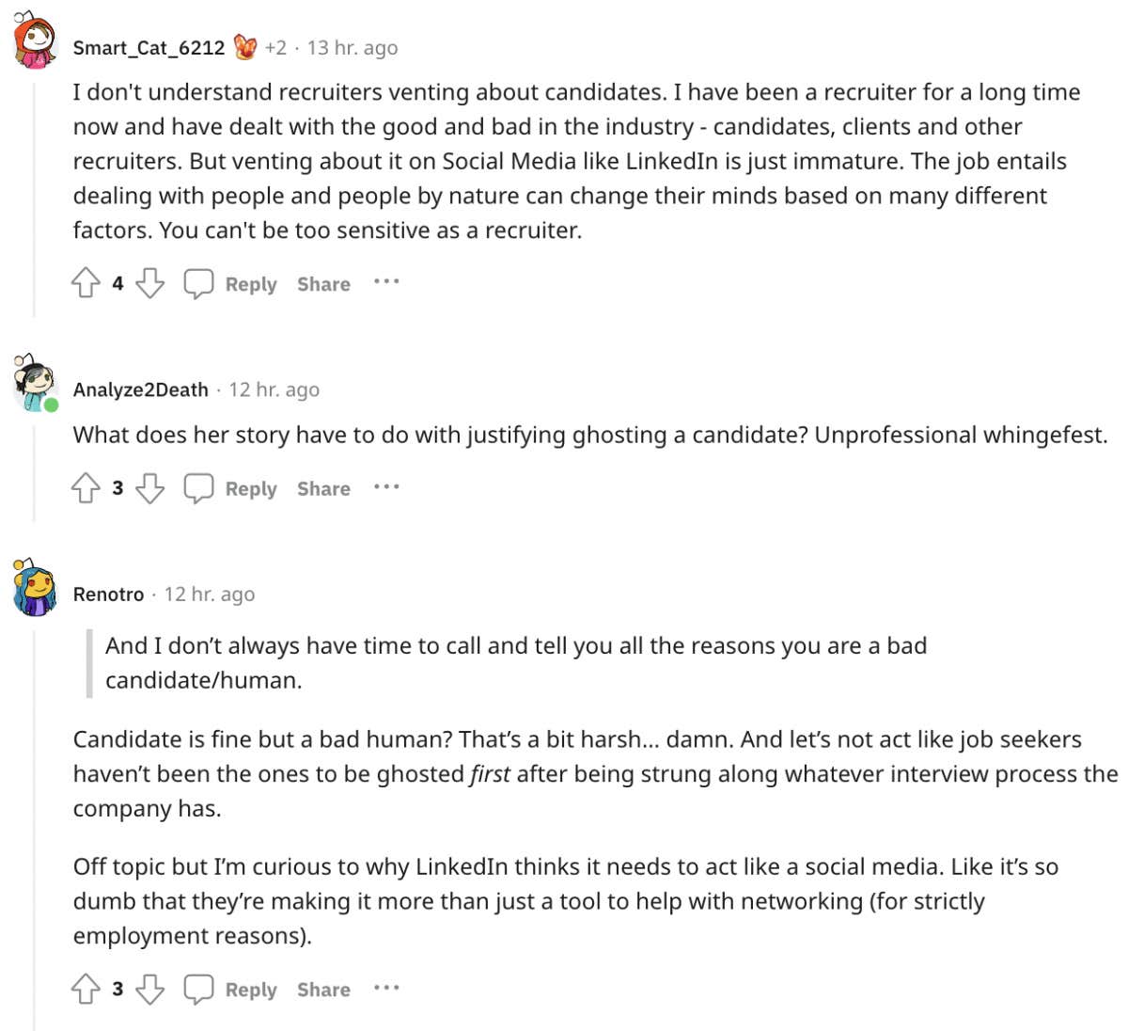Click comment bubble icon on Smart_Cat_6212's comment
The width and height of the screenshot is (1128, 1031).
pyautogui.click(x=198, y=283)
